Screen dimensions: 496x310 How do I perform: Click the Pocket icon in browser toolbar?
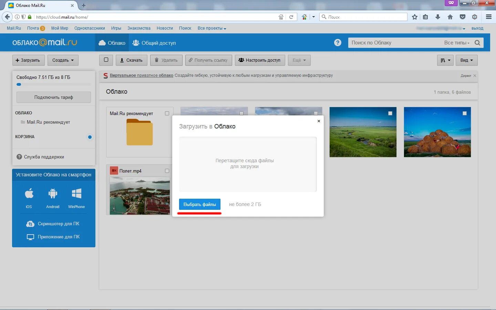tap(463, 17)
